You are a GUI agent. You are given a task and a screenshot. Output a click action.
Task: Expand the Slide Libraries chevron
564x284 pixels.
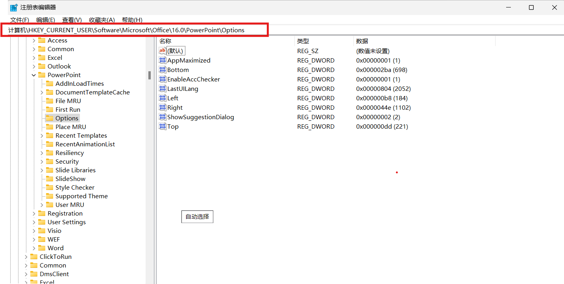coord(42,170)
